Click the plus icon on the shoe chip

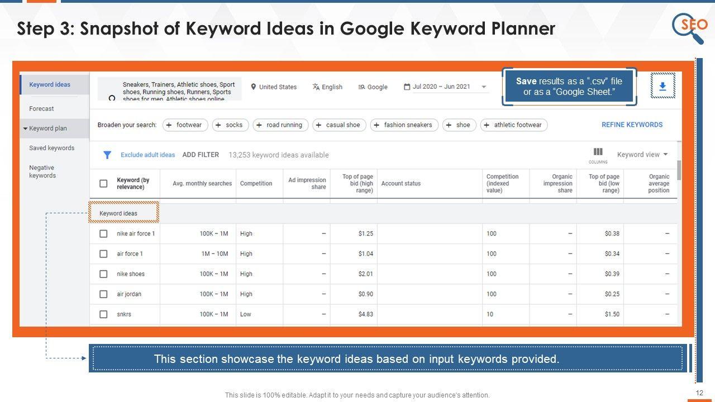click(449, 125)
